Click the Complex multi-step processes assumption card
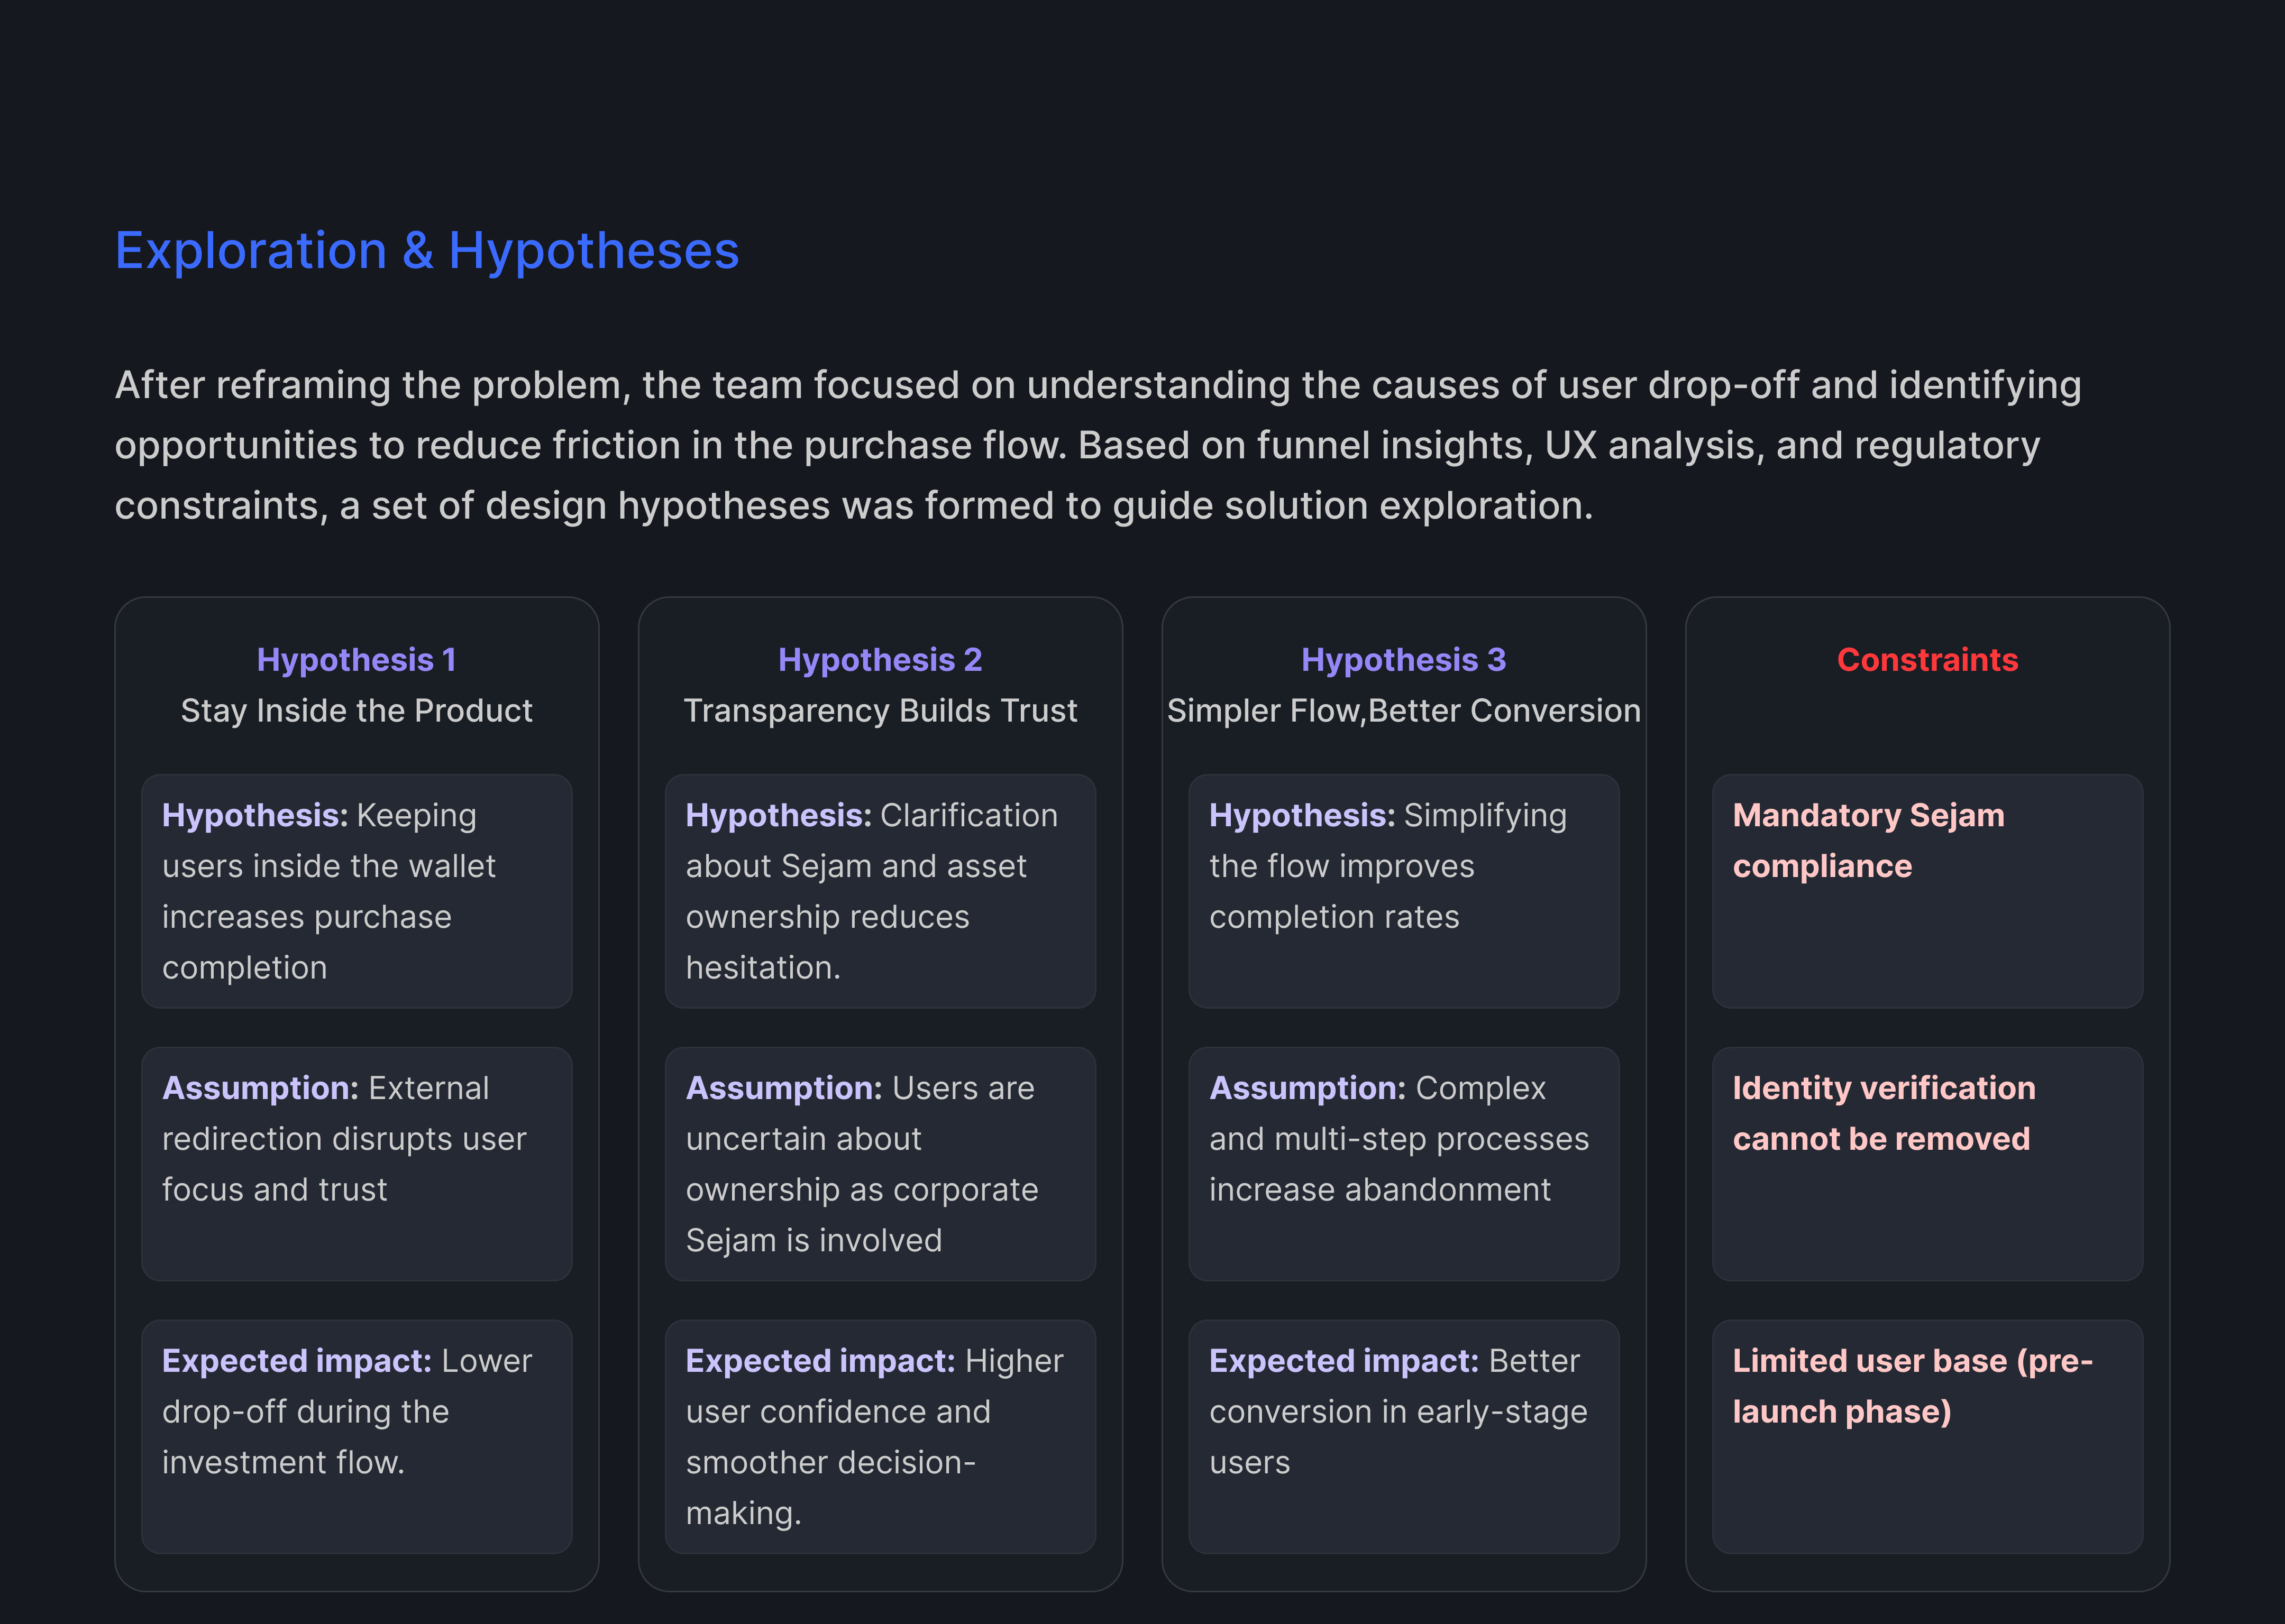 click(x=1404, y=1164)
